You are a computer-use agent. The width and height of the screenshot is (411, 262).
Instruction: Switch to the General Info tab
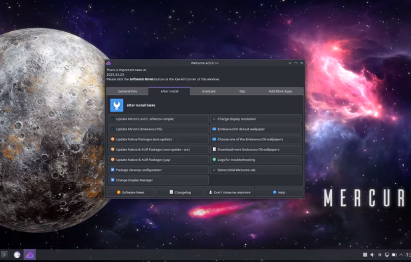pos(128,91)
